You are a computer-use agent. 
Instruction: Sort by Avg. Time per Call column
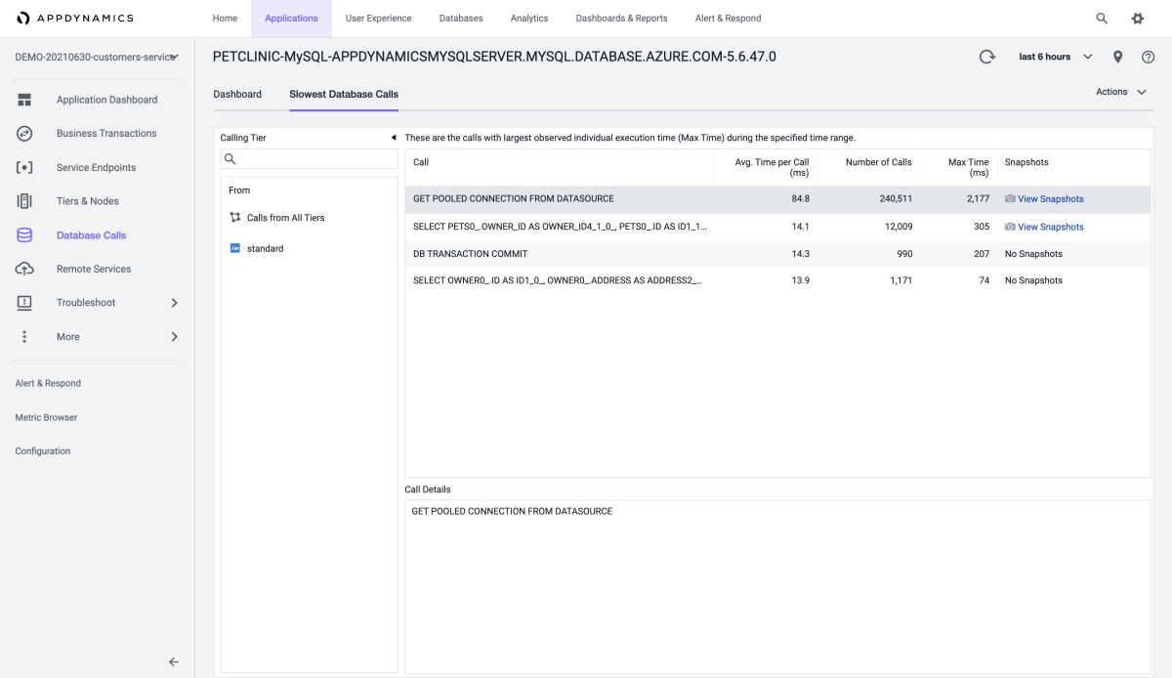[765, 167]
